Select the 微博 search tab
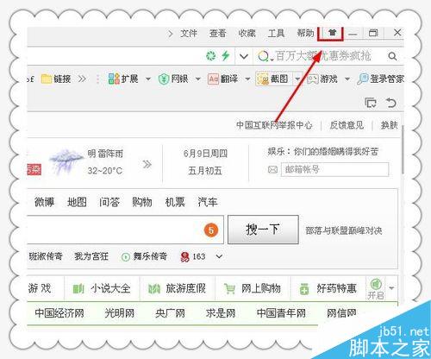The width and height of the screenshot is (431, 359). pyautogui.click(x=44, y=202)
